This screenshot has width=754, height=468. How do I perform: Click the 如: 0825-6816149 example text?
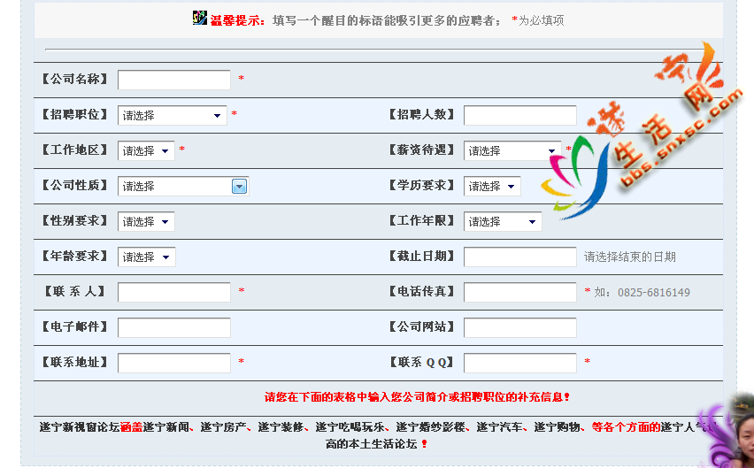pyautogui.click(x=642, y=292)
